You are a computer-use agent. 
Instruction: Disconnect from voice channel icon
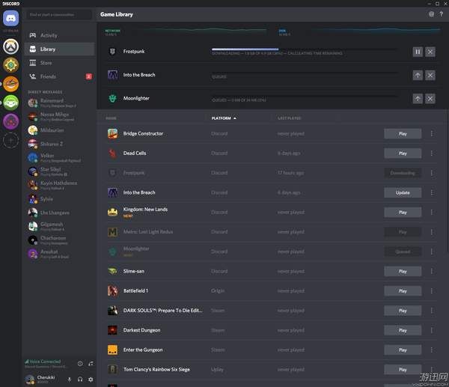click(91, 364)
